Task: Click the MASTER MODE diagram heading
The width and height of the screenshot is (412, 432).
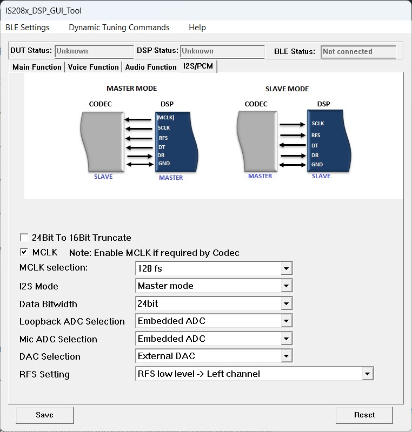Action: [x=132, y=89]
